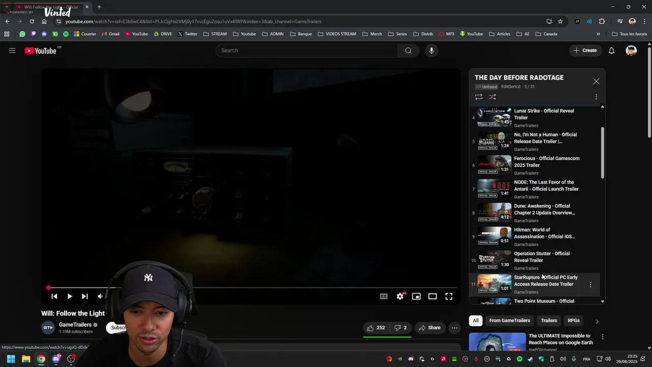Open the Twitter bookmark
This screenshot has height=367, width=652.
pyautogui.click(x=187, y=34)
